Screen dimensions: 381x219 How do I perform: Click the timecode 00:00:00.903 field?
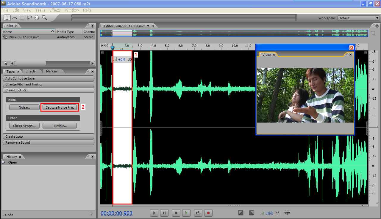(x=116, y=213)
